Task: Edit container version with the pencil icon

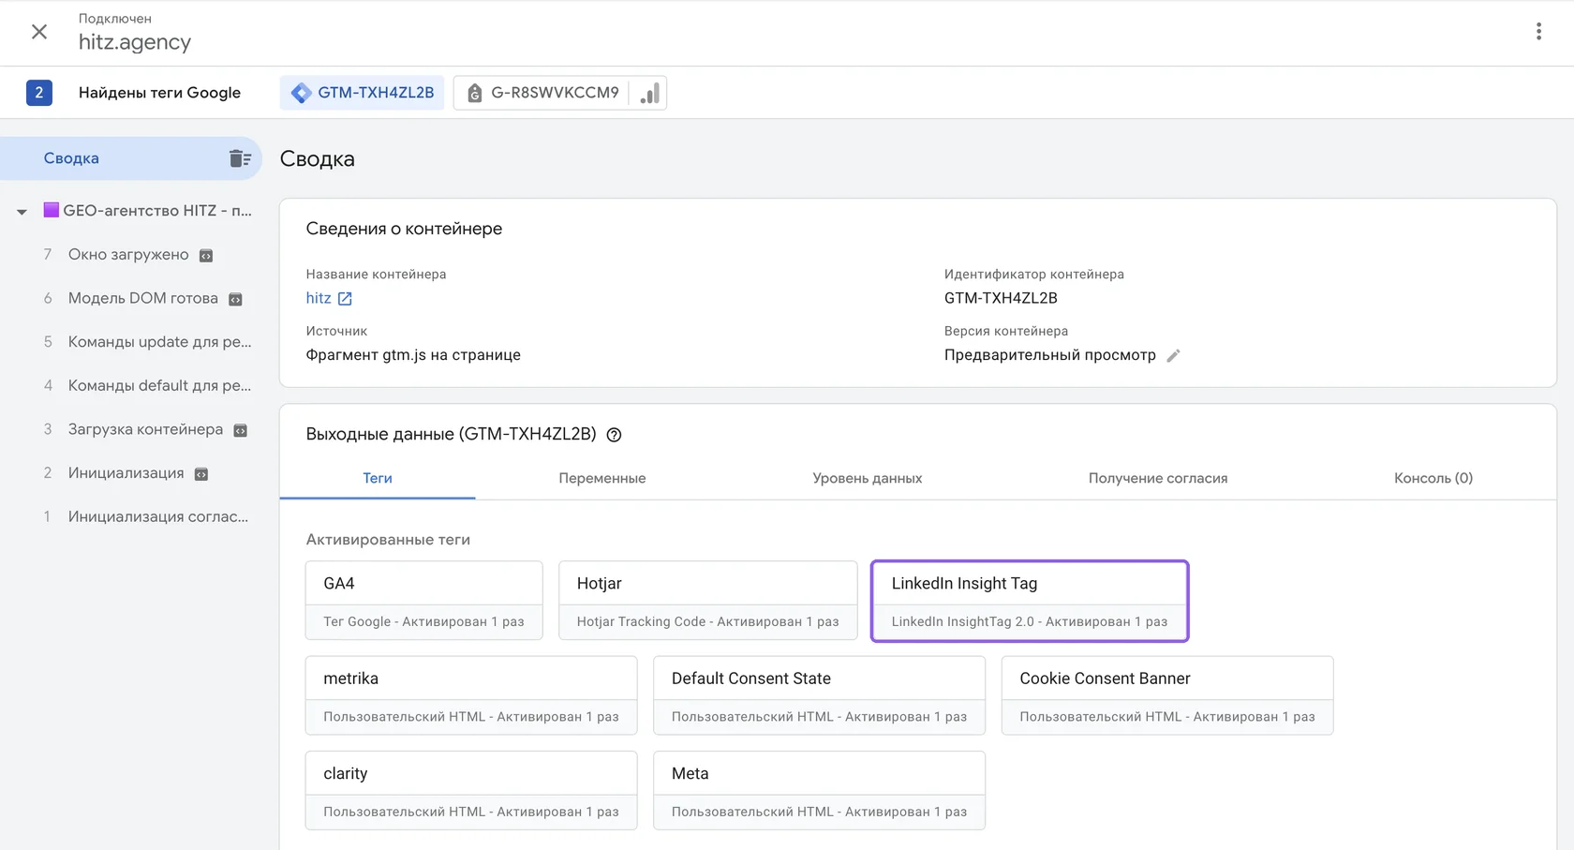Action: click(x=1173, y=355)
